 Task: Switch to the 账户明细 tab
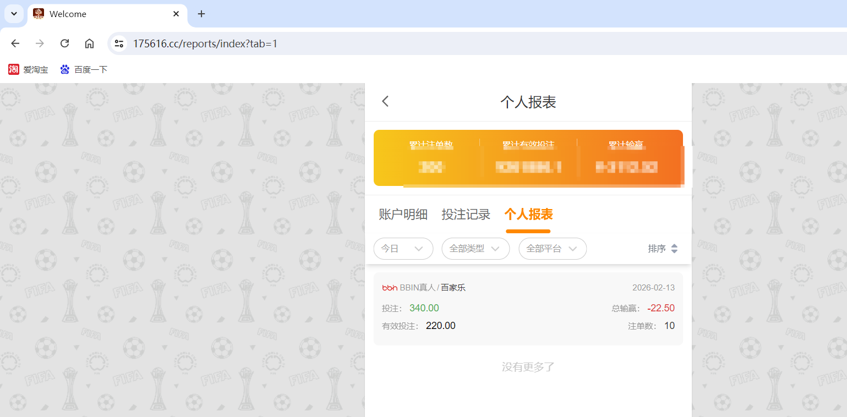pyautogui.click(x=403, y=215)
